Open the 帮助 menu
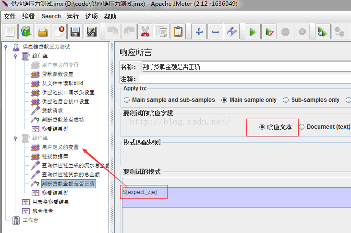The image size is (351, 233). [x=110, y=16]
